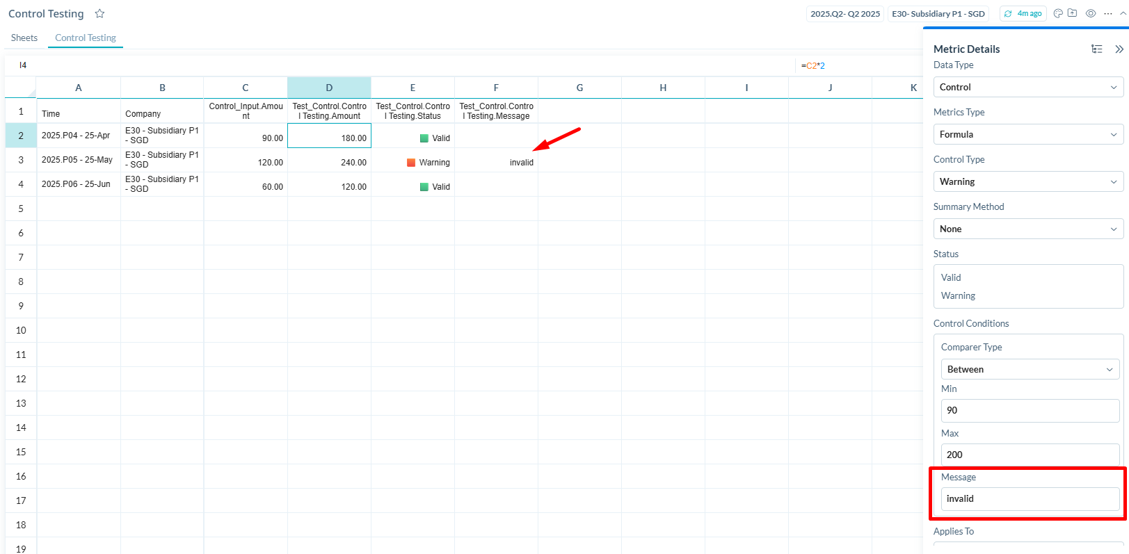Screen dimensions: 1129x554
Task: Click the tree structure icon in Metric Details
Action: click(x=1097, y=49)
